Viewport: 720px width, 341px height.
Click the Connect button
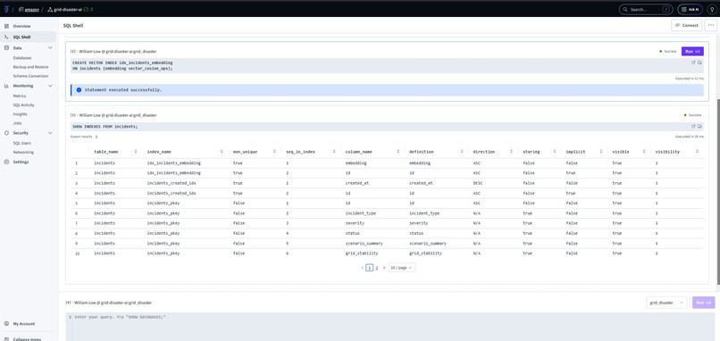686,25
